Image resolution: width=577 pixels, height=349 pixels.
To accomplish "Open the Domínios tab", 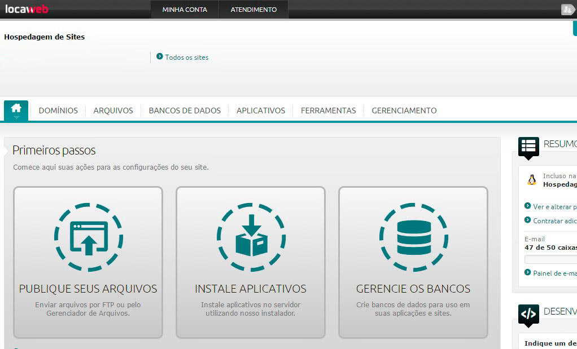I will (58, 111).
